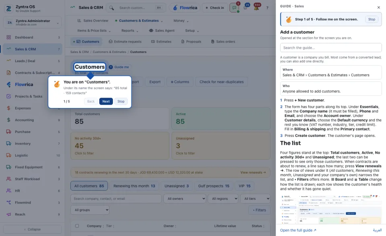Viewport: 386px width, 236px height.
Task: Open the full guide link
Action: click(x=298, y=230)
